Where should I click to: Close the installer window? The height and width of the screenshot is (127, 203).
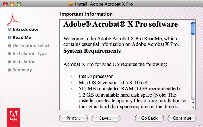pos(5,4)
